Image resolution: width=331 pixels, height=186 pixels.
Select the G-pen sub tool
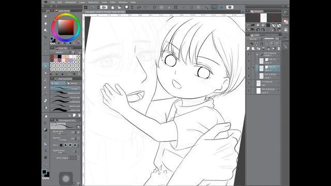pyautogui.click(x=65, y=88)
